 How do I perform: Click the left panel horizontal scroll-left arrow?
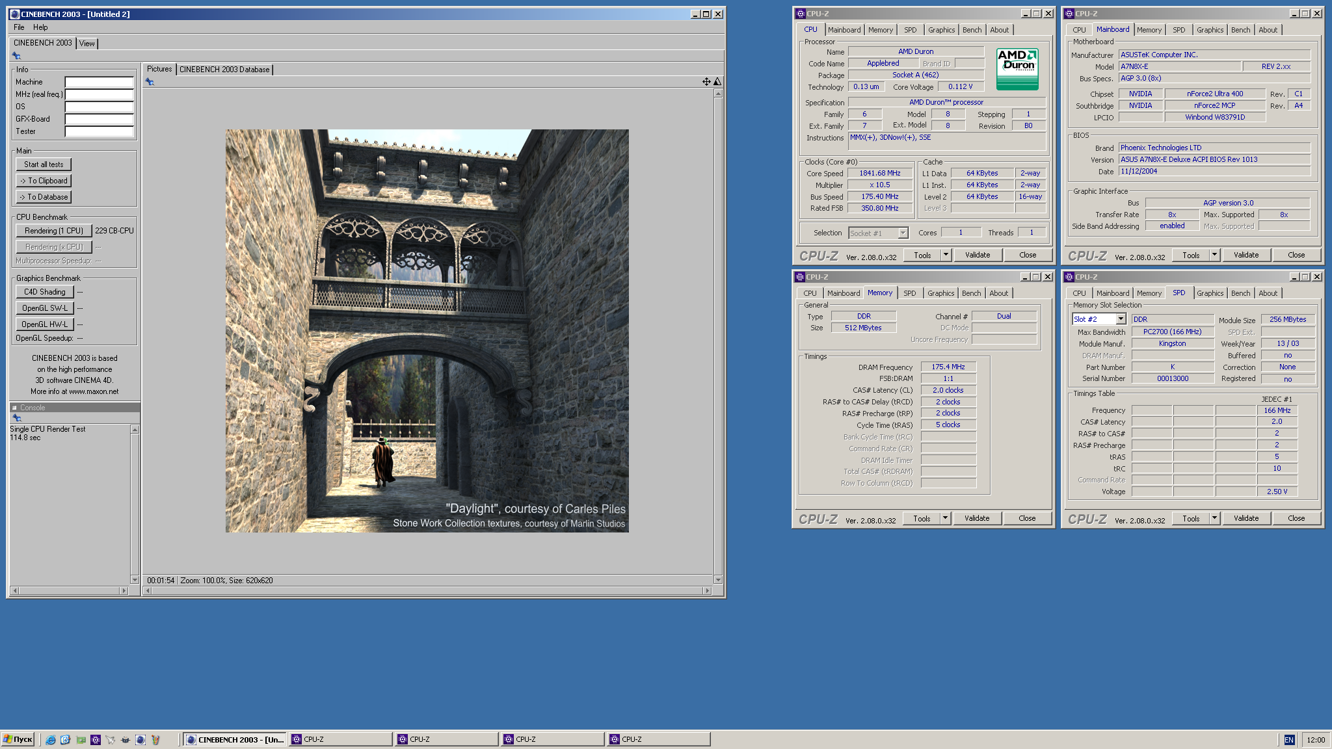[x=15, y=591]
